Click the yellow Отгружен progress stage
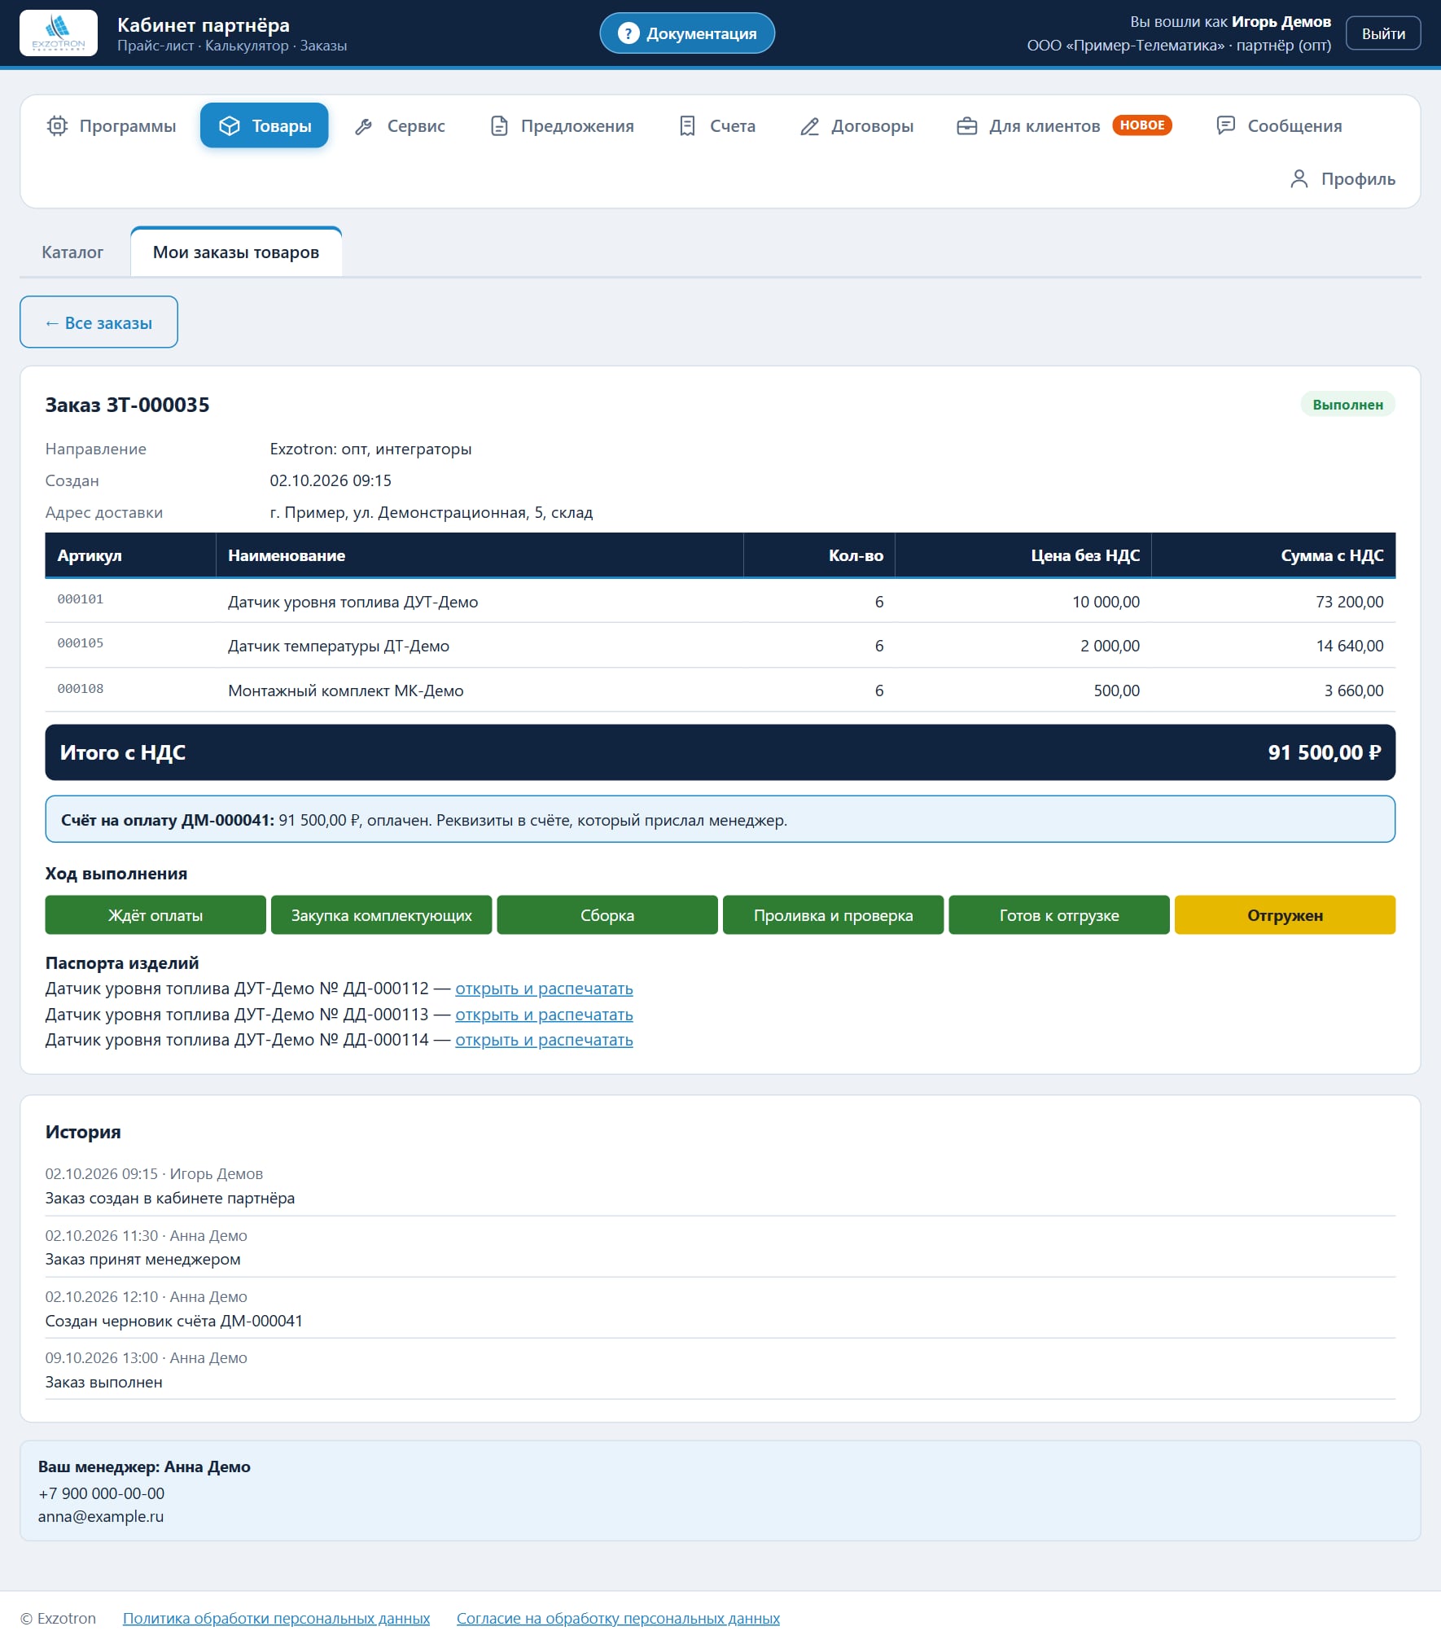 pos(1285,915)
